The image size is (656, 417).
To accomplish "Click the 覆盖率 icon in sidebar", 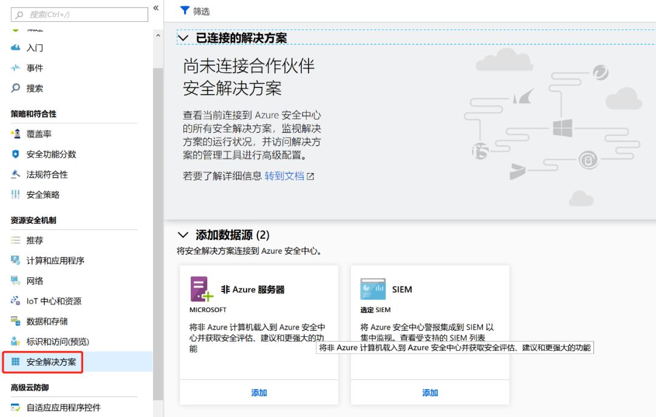I will click(16, 134).
